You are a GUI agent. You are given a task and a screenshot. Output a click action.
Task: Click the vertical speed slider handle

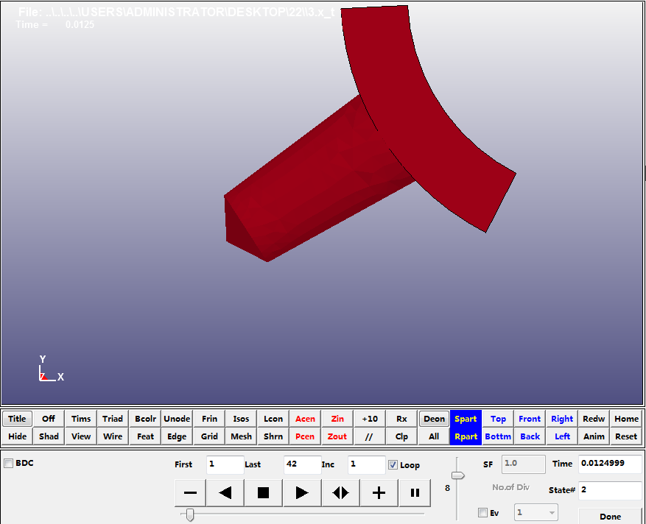(457, 475)
